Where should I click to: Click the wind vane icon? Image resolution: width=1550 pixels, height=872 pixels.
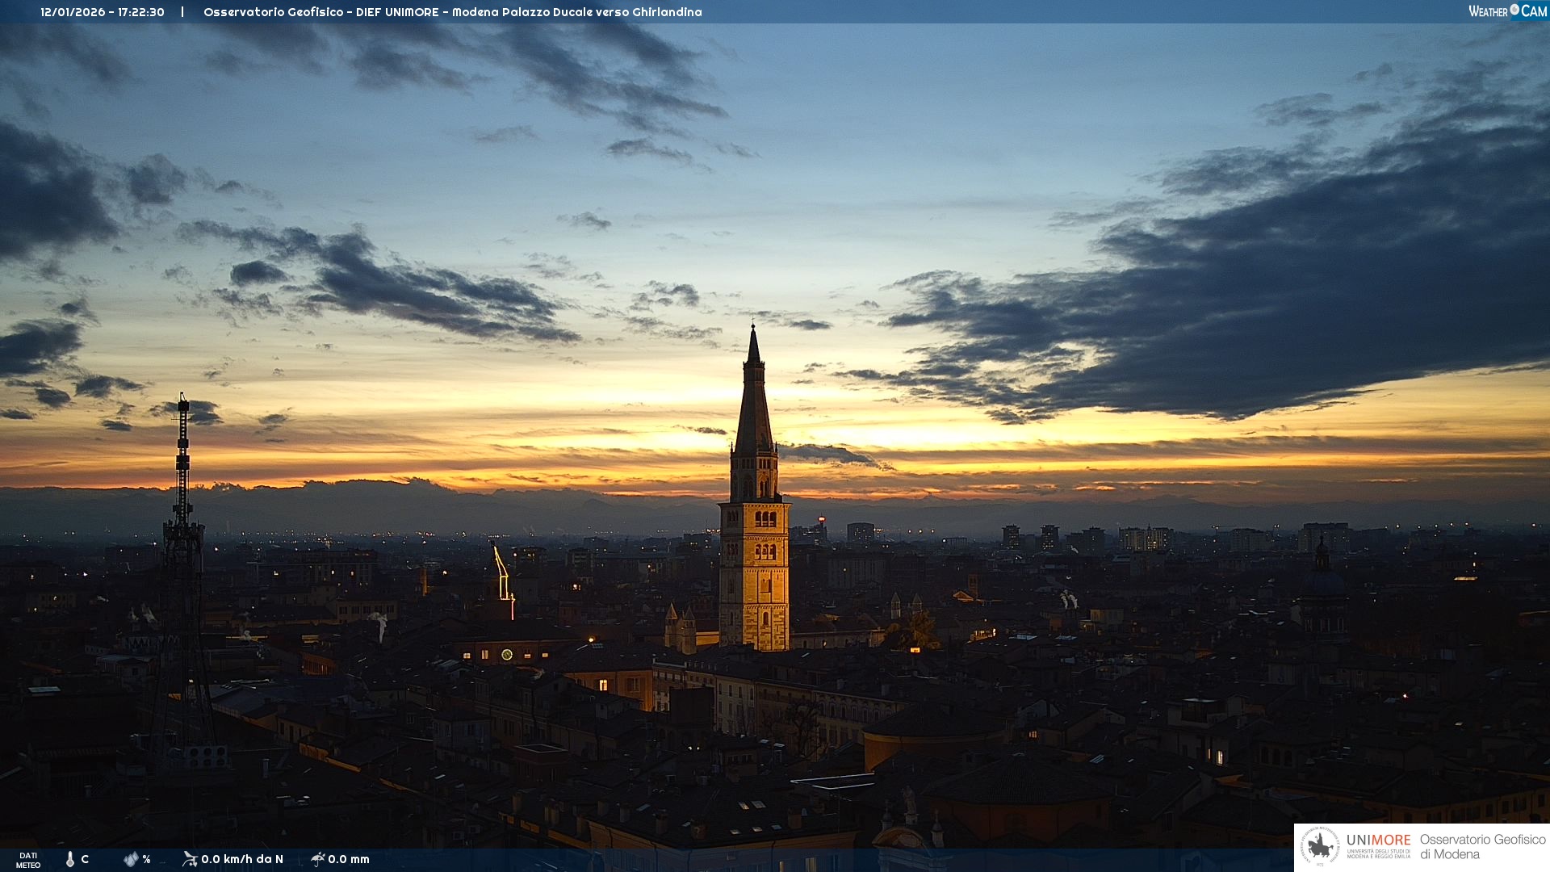(190, 859)
